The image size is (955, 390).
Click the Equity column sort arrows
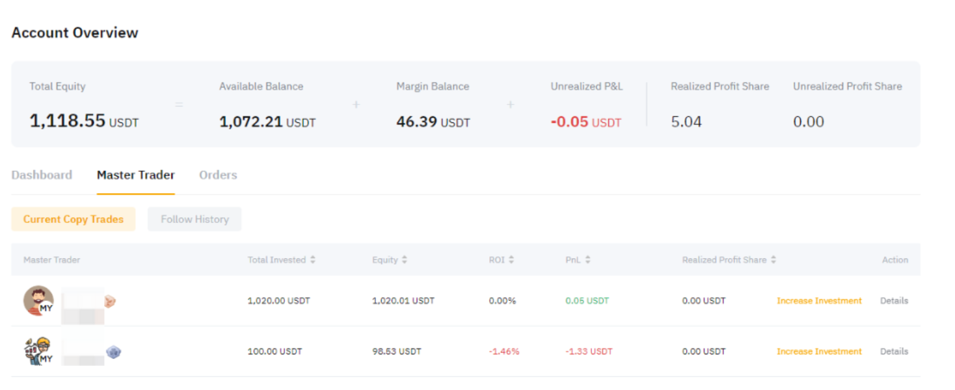tap(404, 260)
